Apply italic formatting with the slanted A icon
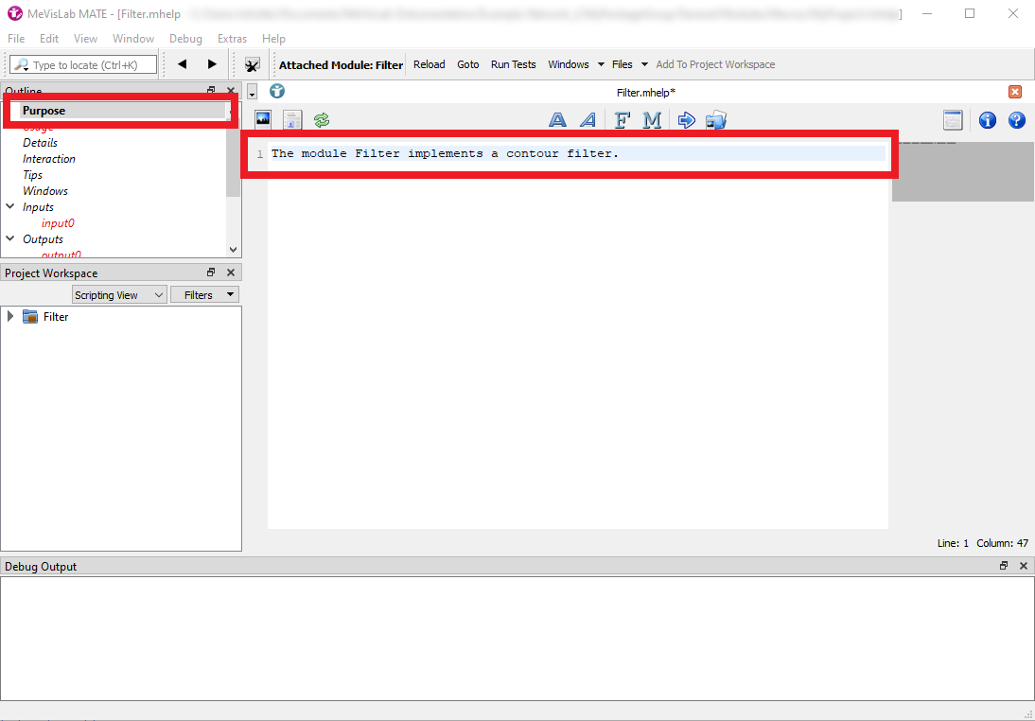1035x721 pixels. (588, 120)
